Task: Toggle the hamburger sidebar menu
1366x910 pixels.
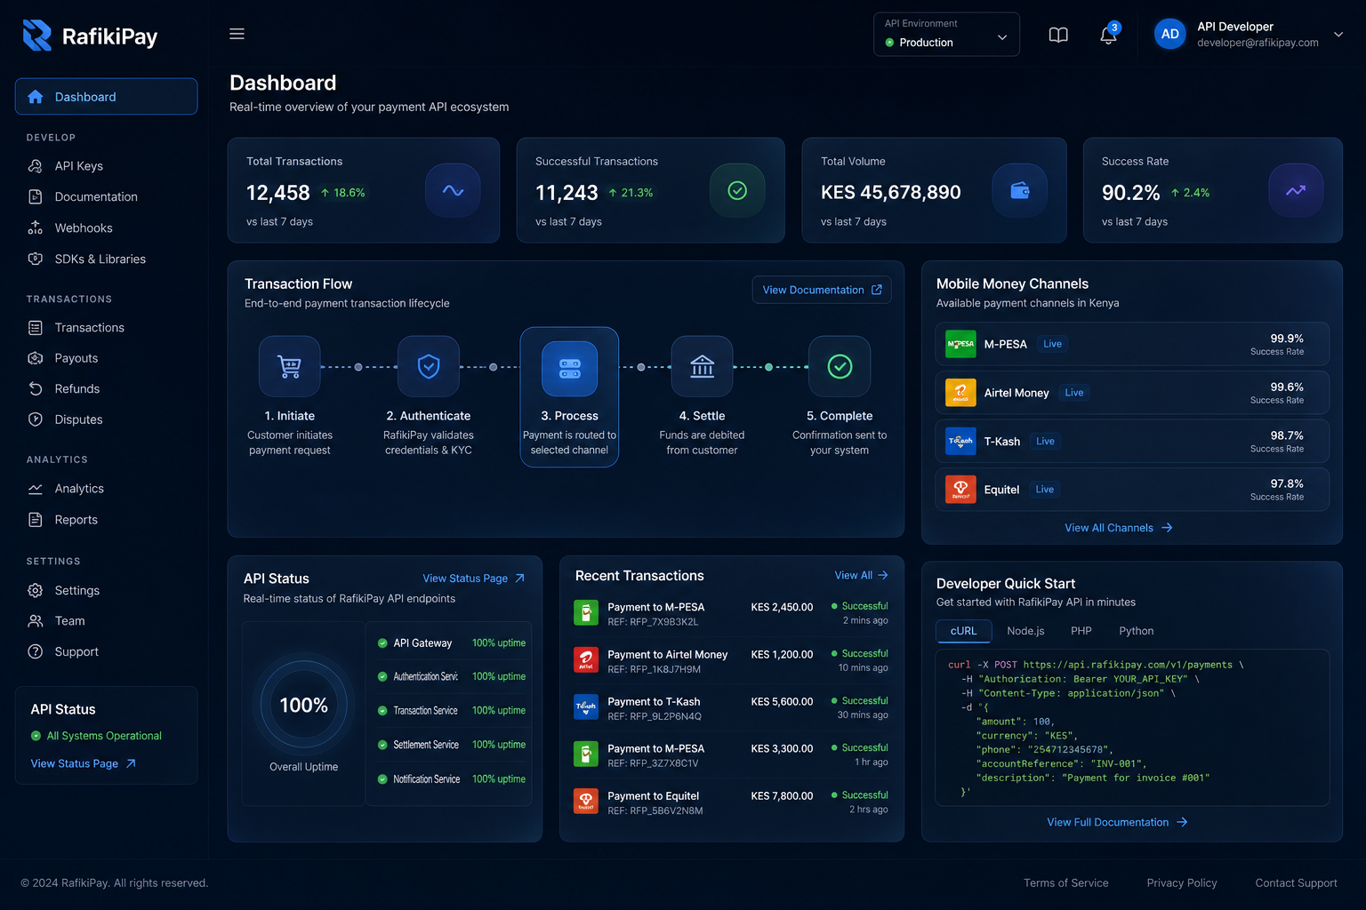Action: click(237, 34)
